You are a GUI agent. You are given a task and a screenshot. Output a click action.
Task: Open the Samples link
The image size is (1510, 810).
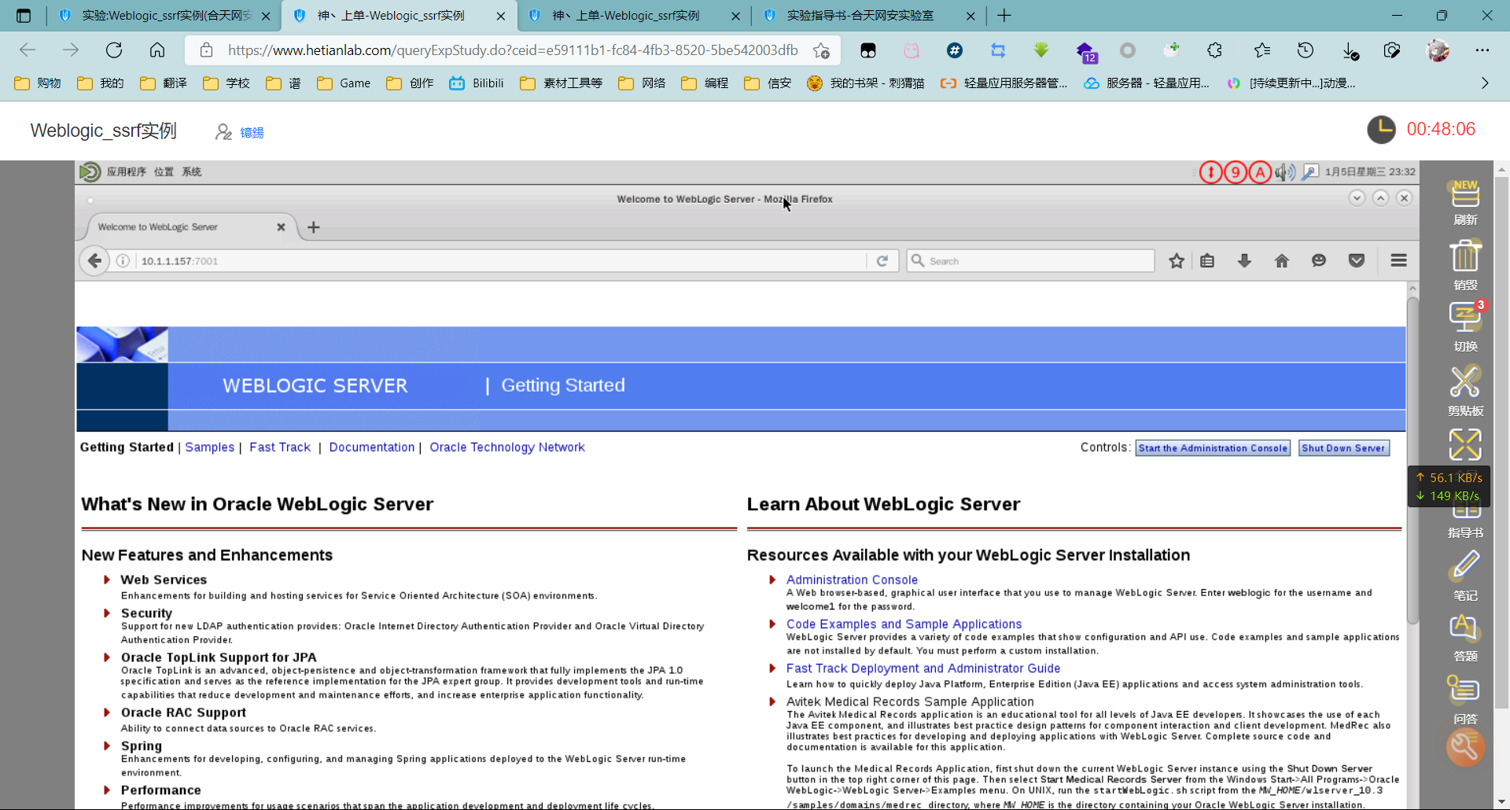click(x=209, y=447)
